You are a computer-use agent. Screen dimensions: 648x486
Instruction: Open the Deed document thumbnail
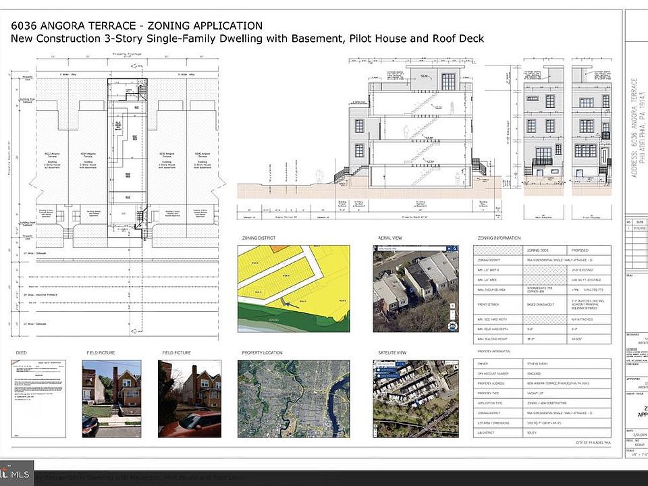click(x=38, y=399)
